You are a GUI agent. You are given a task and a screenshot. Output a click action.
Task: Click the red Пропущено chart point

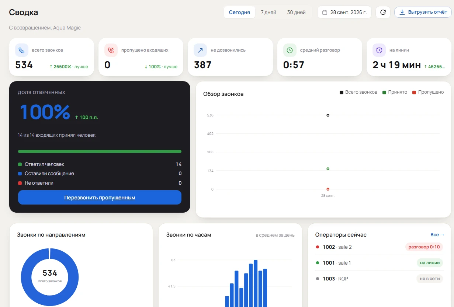[x=328, y=189]
